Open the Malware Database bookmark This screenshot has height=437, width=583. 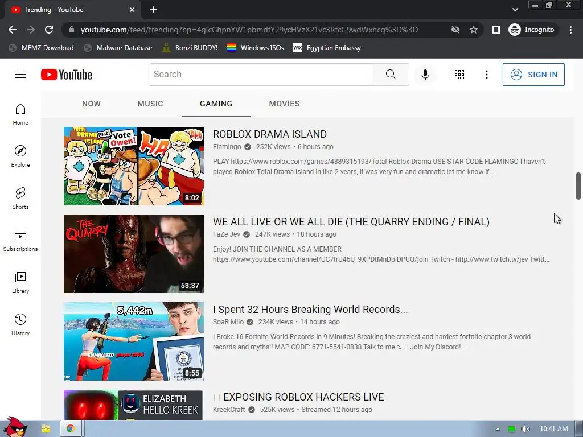tap(118, 48)
